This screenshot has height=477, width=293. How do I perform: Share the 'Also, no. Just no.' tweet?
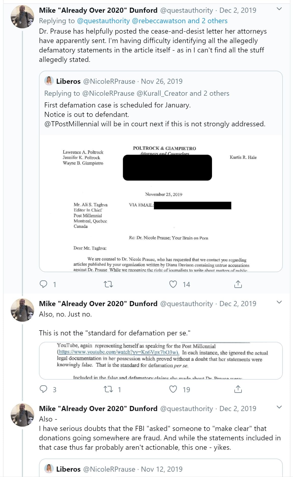coord(238,389)
